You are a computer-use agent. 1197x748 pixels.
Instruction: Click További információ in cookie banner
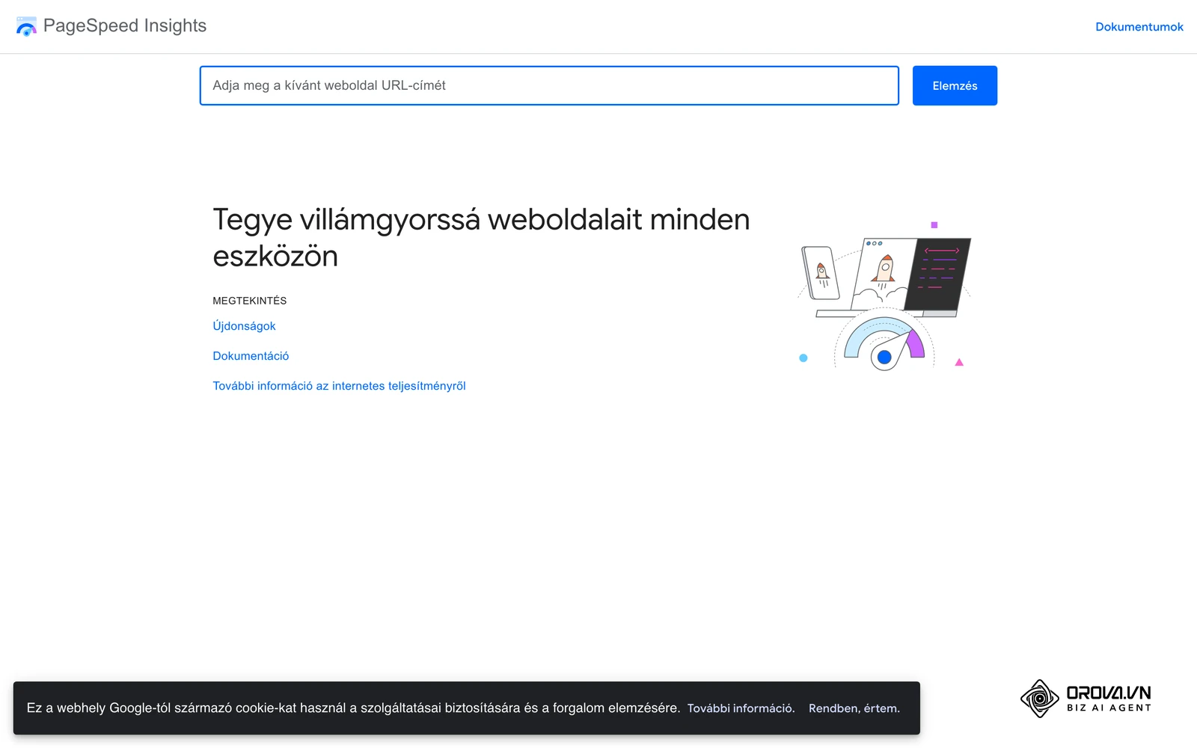point(741,708)
